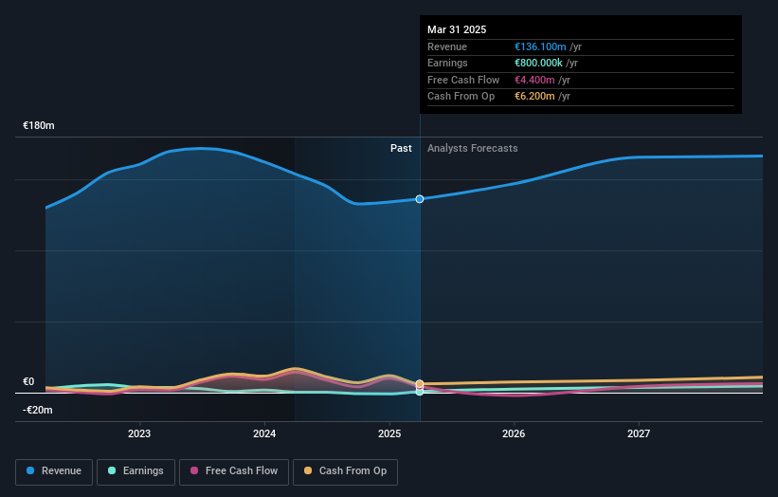Toggle the Revenue legend button
778x497 pixels.
[54, 471]
